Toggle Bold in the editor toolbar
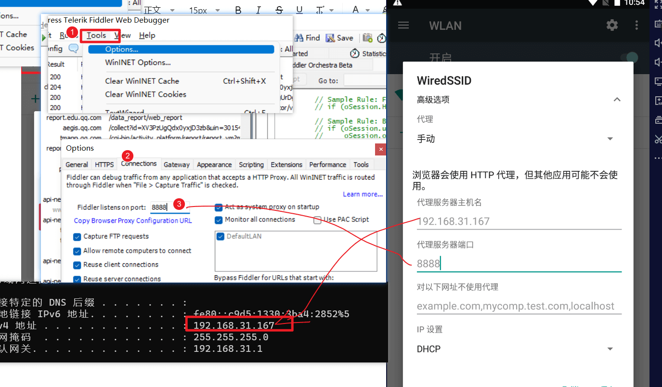The image size is (662, 387). (238, 10)
